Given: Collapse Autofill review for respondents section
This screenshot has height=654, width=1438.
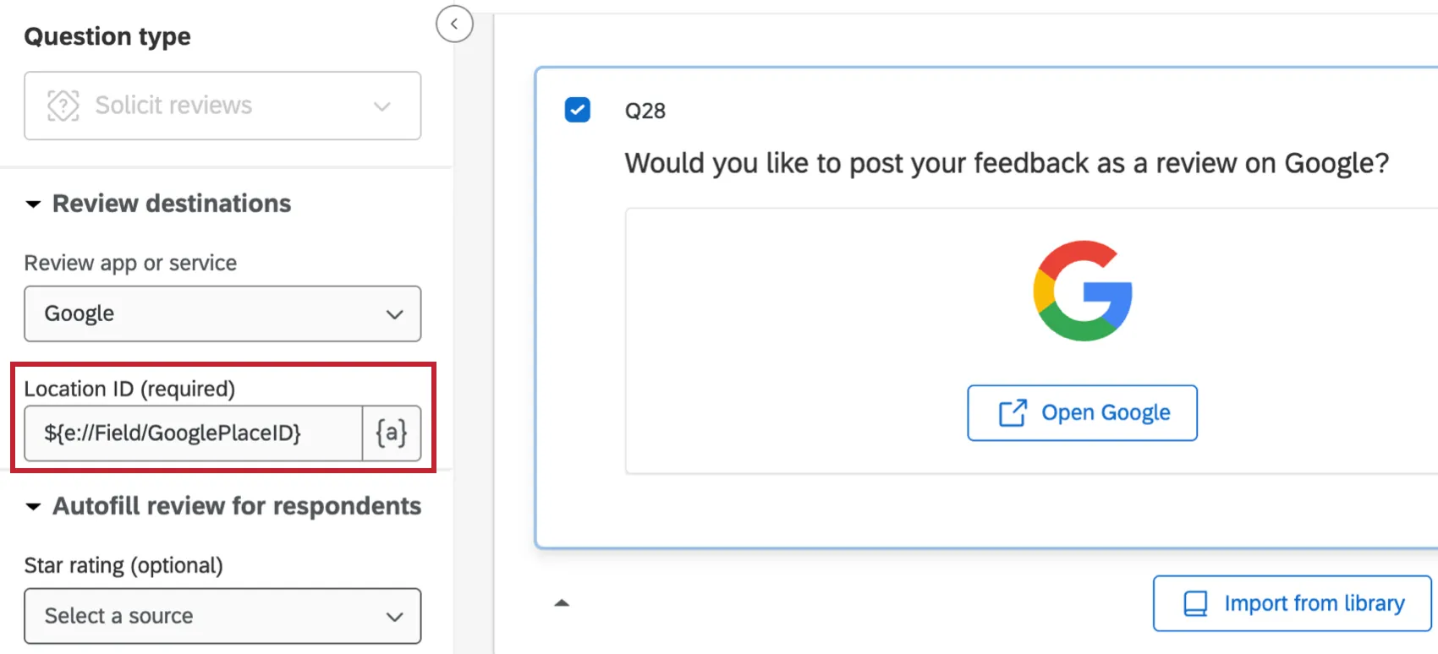Looking at the screenshot, I should point(33,507).
